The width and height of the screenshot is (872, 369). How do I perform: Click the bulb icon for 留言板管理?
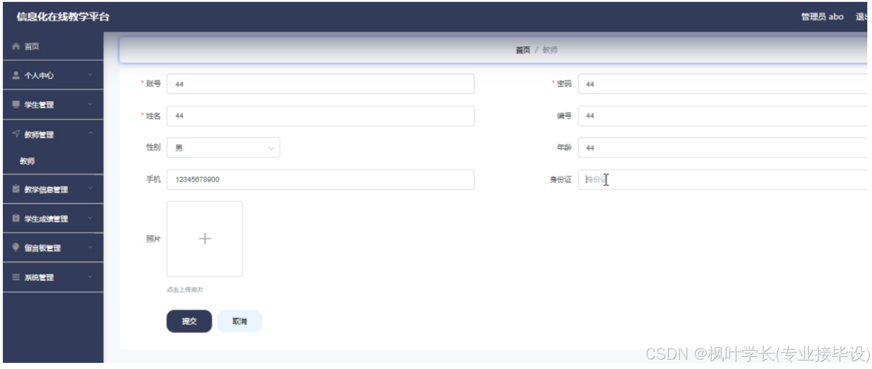16,247
